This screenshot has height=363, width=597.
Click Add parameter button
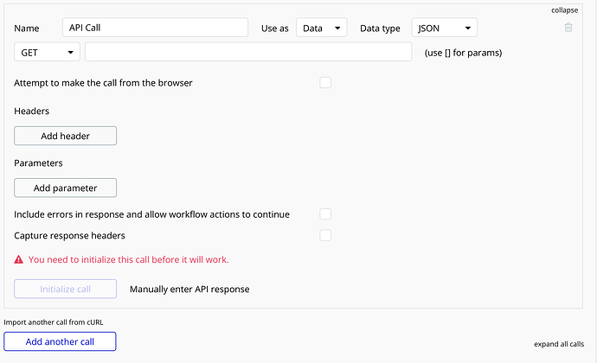[65, 188]
